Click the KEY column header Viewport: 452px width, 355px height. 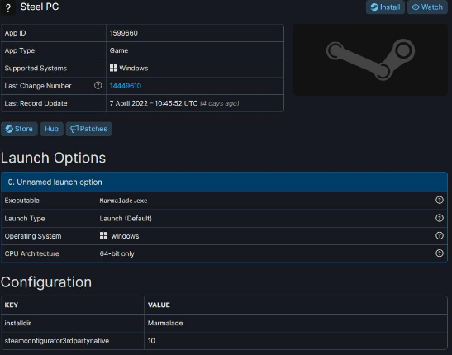tap(73, 305)
